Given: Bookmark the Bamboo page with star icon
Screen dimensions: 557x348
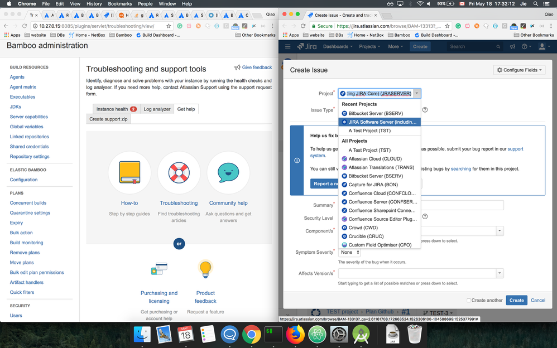Looking at the screenshot, I should [x=169, y=26].
